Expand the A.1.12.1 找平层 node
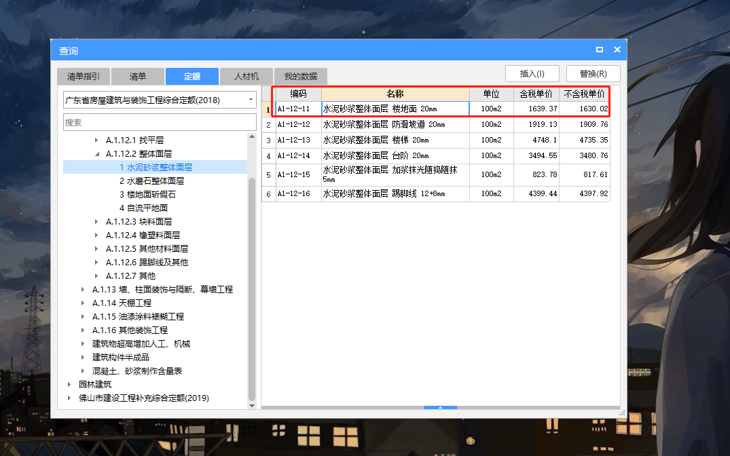The width and height of the screenshot is (730, 456). click(x=96, y=140)
